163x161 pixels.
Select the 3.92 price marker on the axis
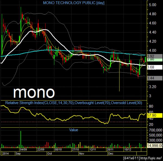coord(155,56)
